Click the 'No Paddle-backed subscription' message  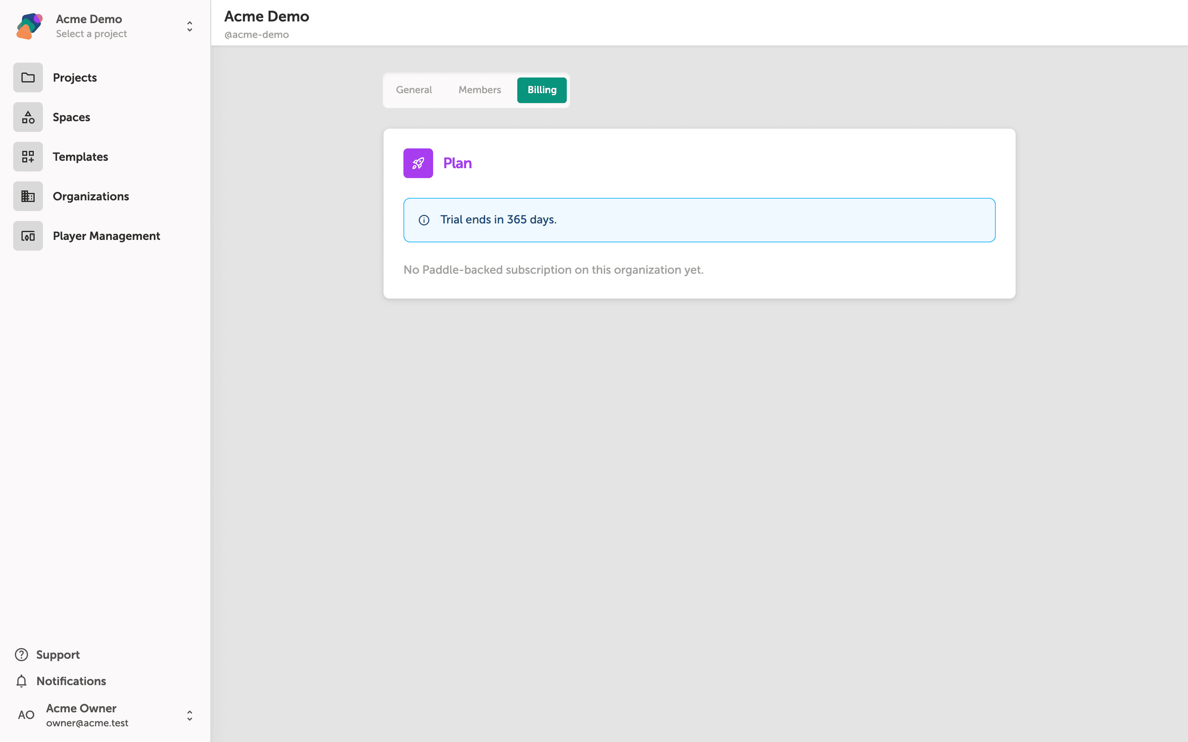click(553, 270)
